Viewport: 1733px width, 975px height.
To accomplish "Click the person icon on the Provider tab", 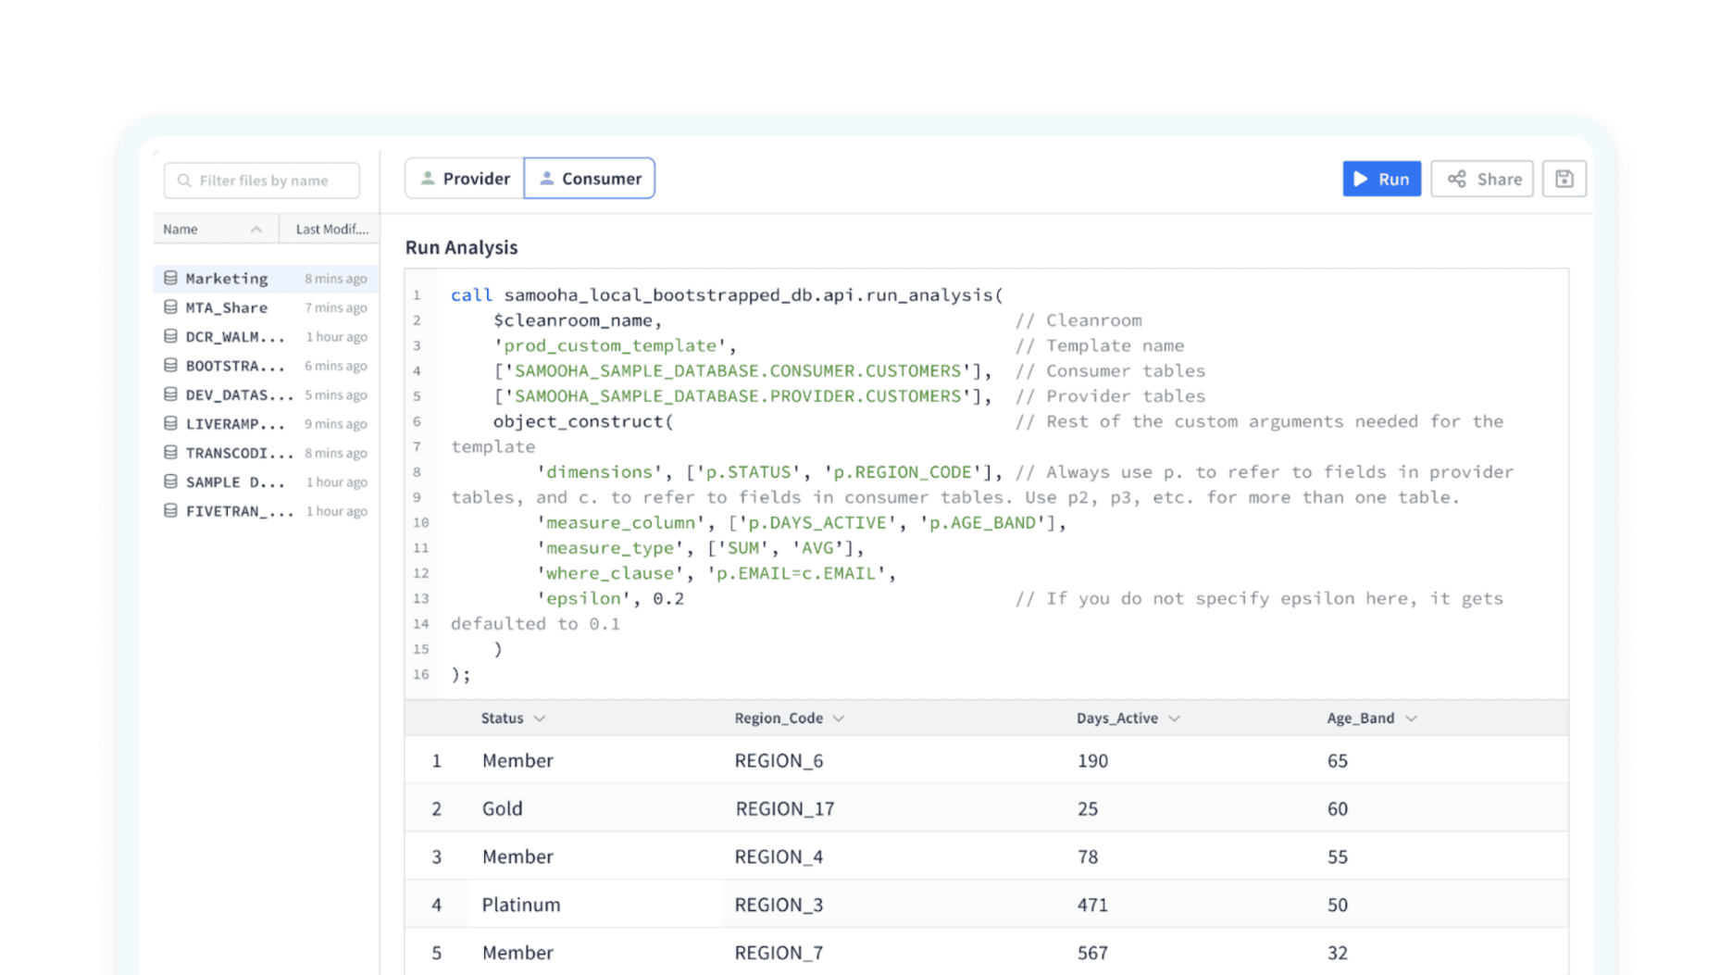I will (x=428, y=178).
